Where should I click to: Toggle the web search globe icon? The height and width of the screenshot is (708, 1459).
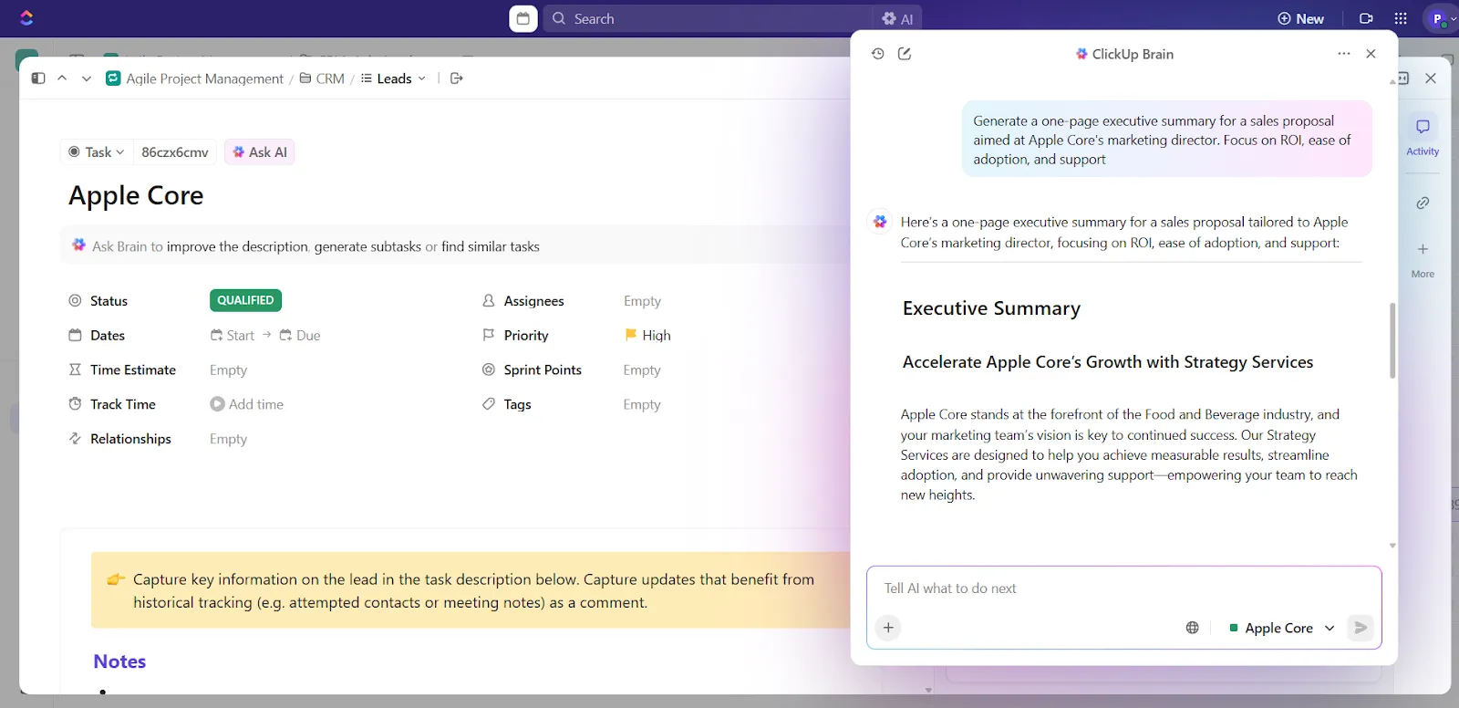coord(1192,628)
